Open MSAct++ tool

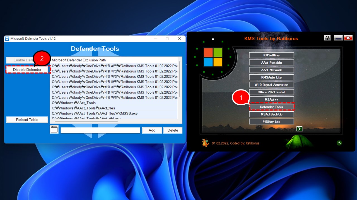[x=271, y=99]
